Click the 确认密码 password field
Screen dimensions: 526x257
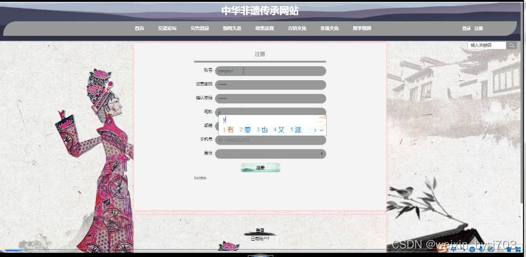click(270, 98)
